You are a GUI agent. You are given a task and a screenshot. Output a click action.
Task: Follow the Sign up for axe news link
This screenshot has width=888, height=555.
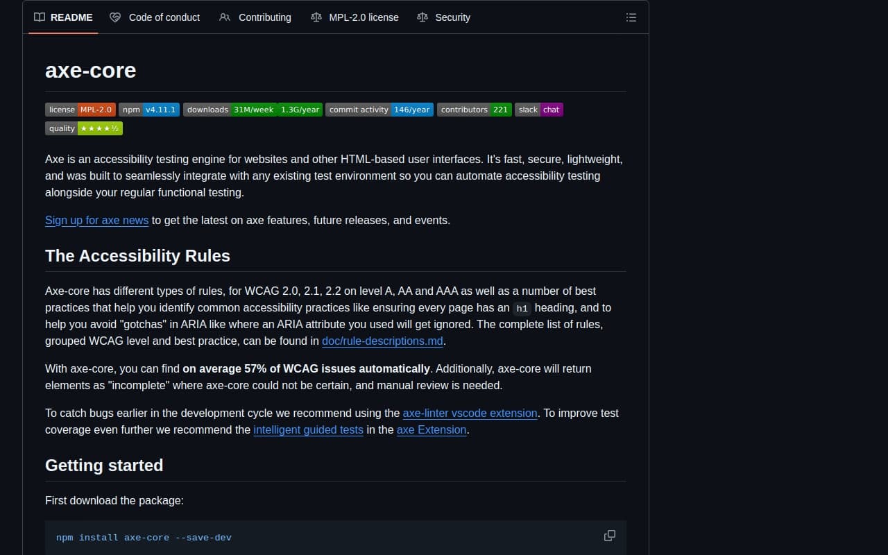pyautogui.click(x=96, y=220)
